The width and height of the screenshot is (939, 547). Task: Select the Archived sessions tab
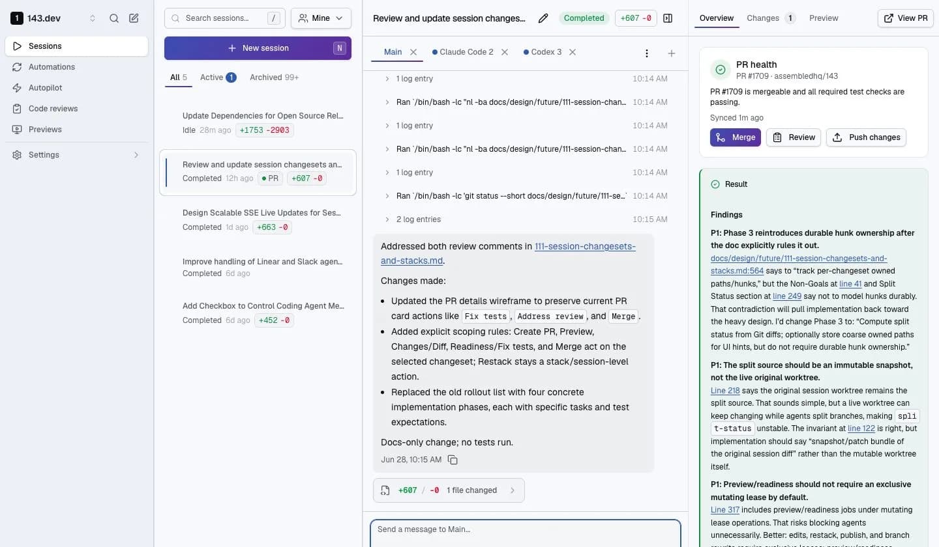(x=274, y=77)
